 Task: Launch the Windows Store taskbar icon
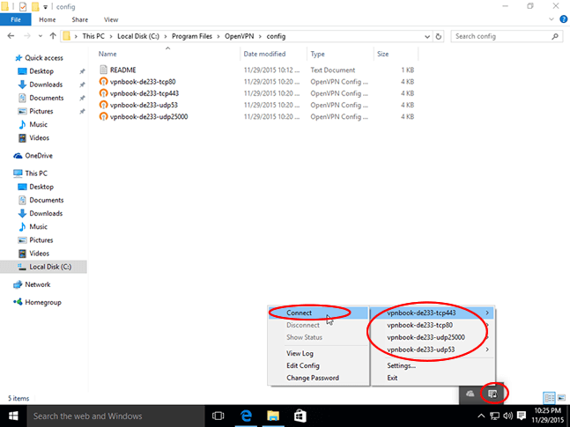pyautogui.click(x=300, y=416)
